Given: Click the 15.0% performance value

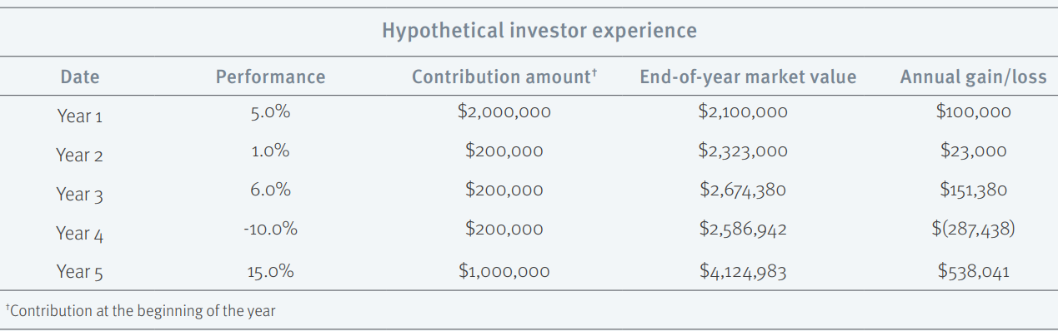Looking at the screenshot, I should point(270,272).
